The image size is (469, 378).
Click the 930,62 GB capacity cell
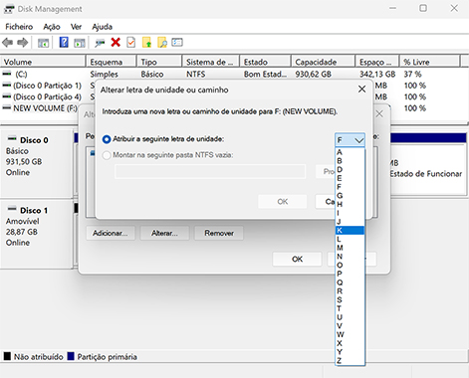313,74
